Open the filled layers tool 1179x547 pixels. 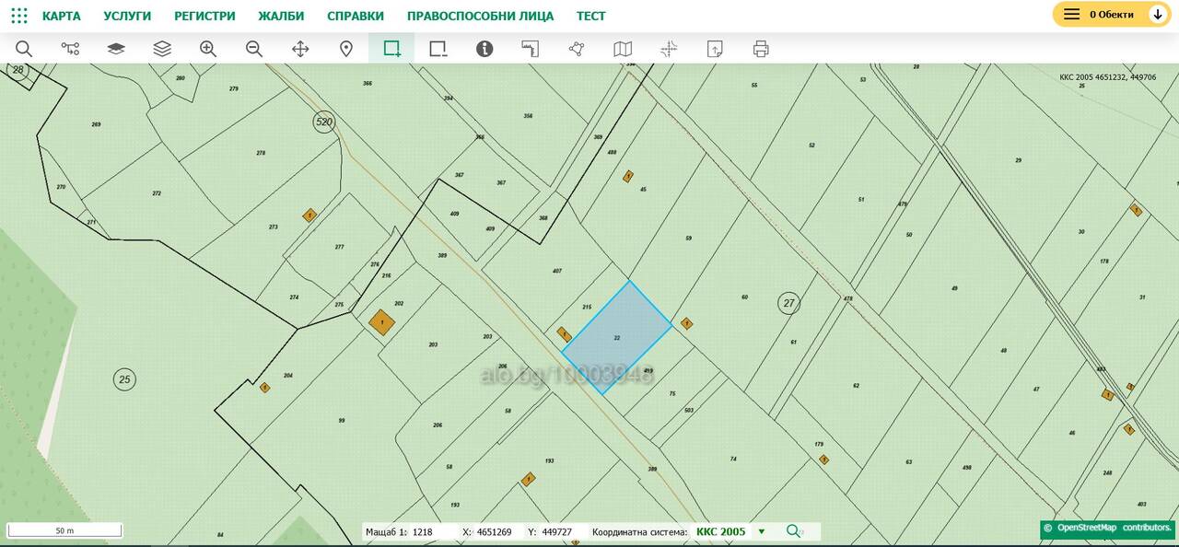pos(116,49)
